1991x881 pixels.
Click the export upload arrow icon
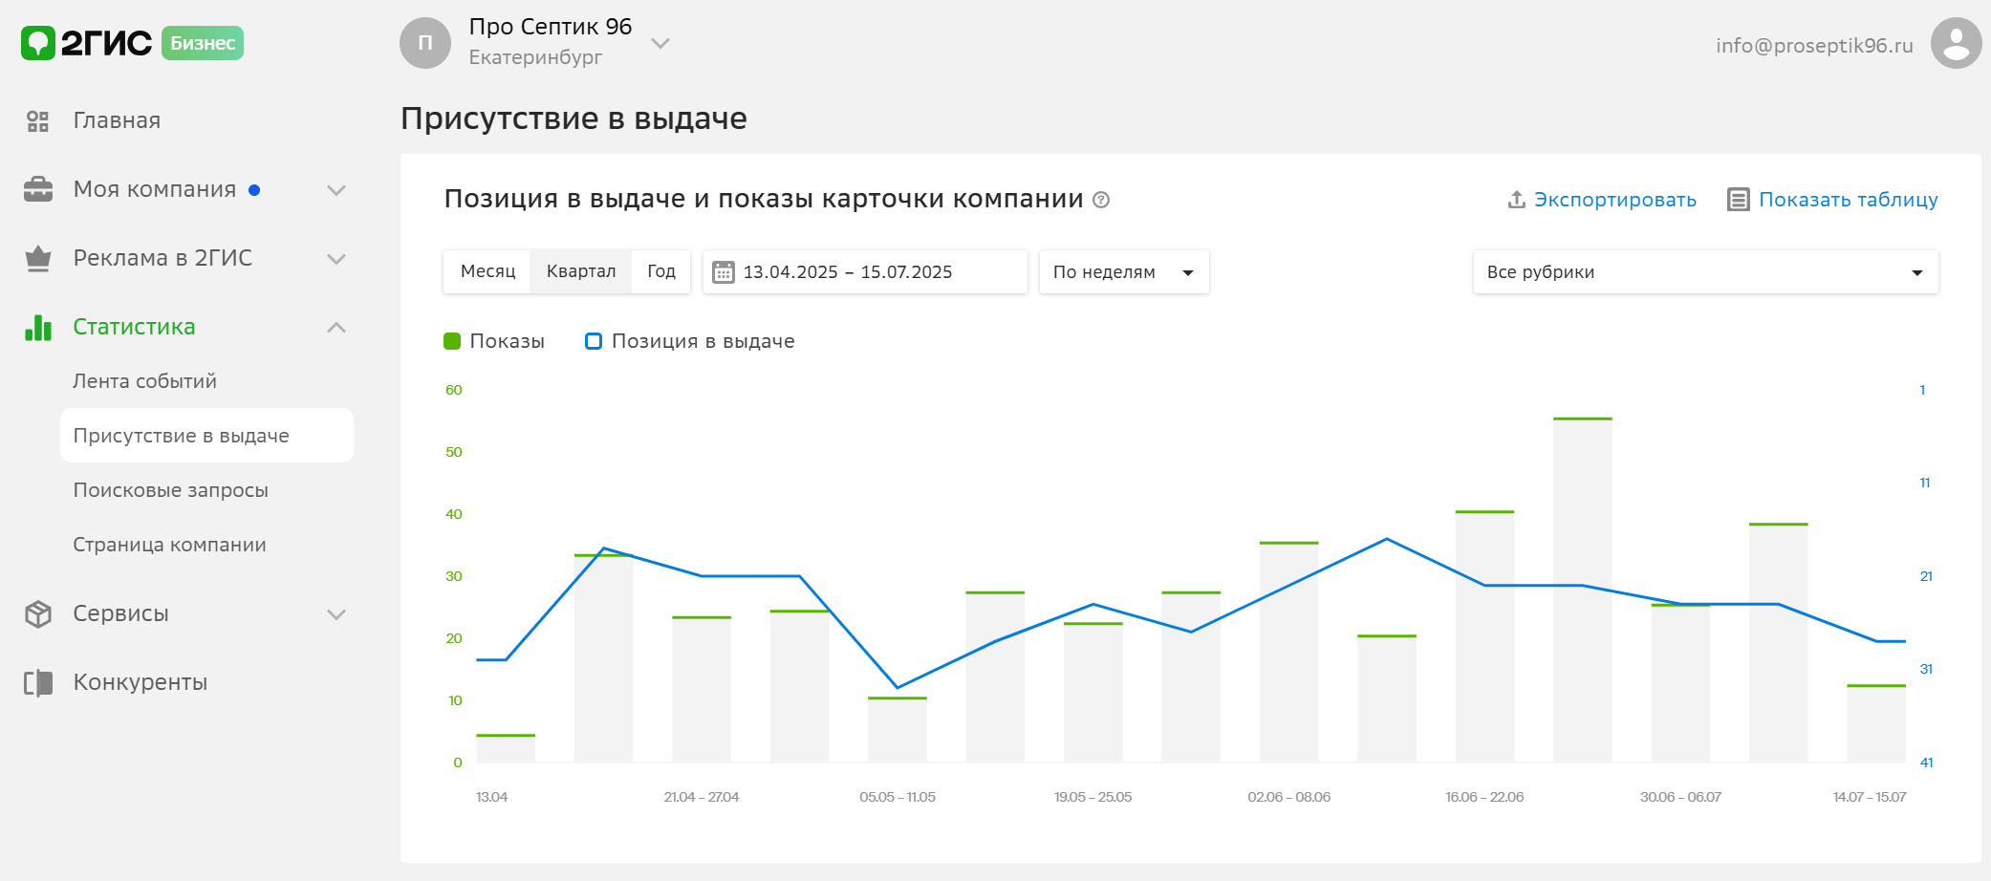(1516, 200)
